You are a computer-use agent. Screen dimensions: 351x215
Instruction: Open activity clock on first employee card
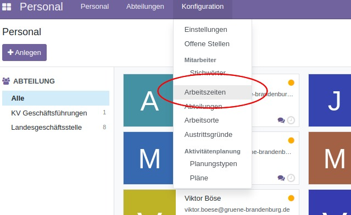pos(291,120)
